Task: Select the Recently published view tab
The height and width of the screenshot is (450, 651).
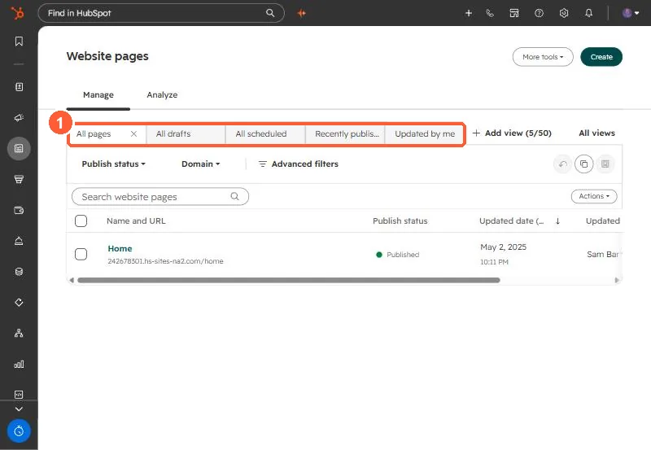Action: 345,133
